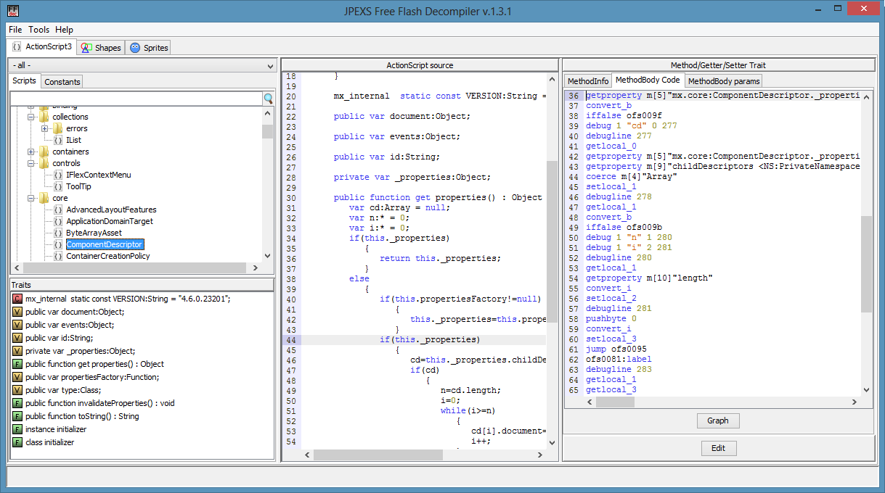Click the V icon beside 'public var events:Object'
This screenshot has height=493, width=885.
(x=17, y=325)
